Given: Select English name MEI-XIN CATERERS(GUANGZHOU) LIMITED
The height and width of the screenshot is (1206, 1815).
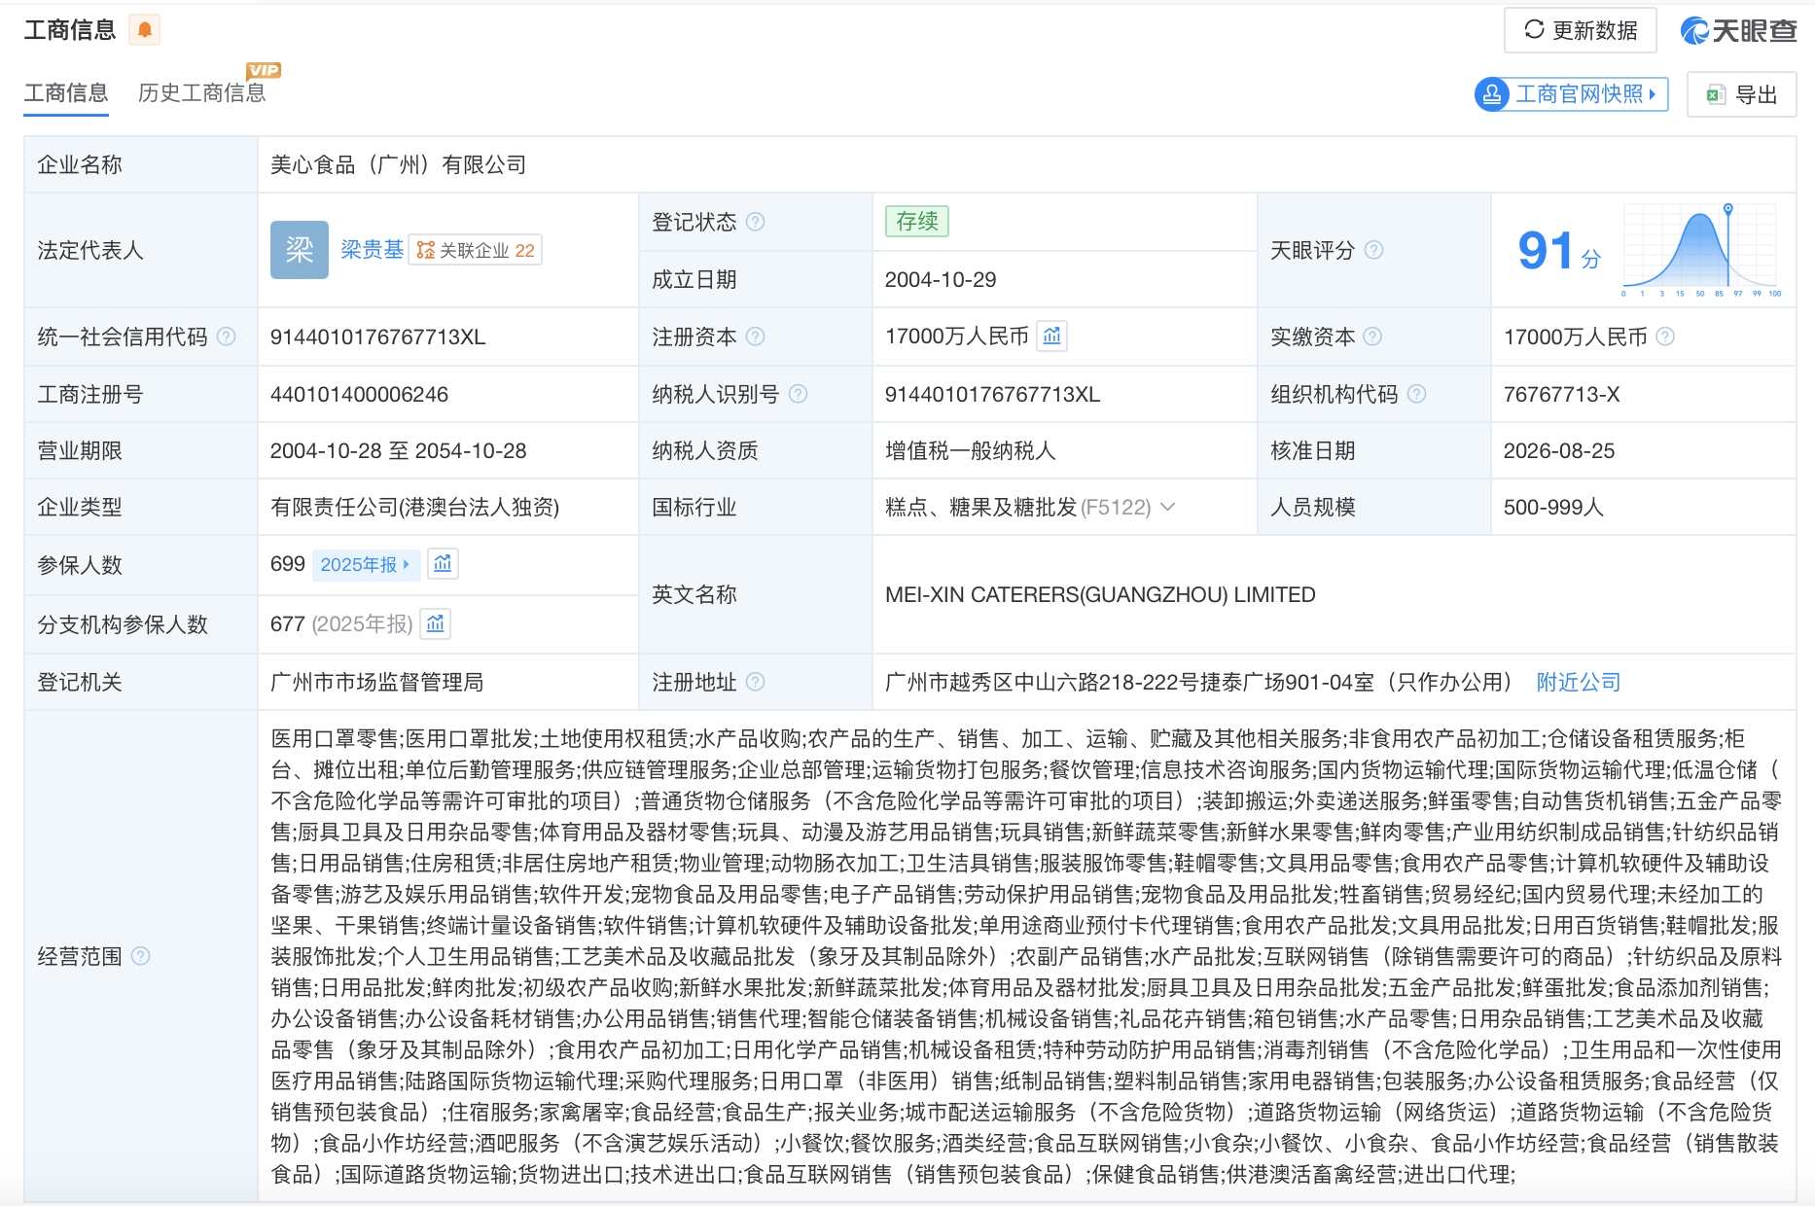Looking at the screenshot, I should coord(1100,594).
